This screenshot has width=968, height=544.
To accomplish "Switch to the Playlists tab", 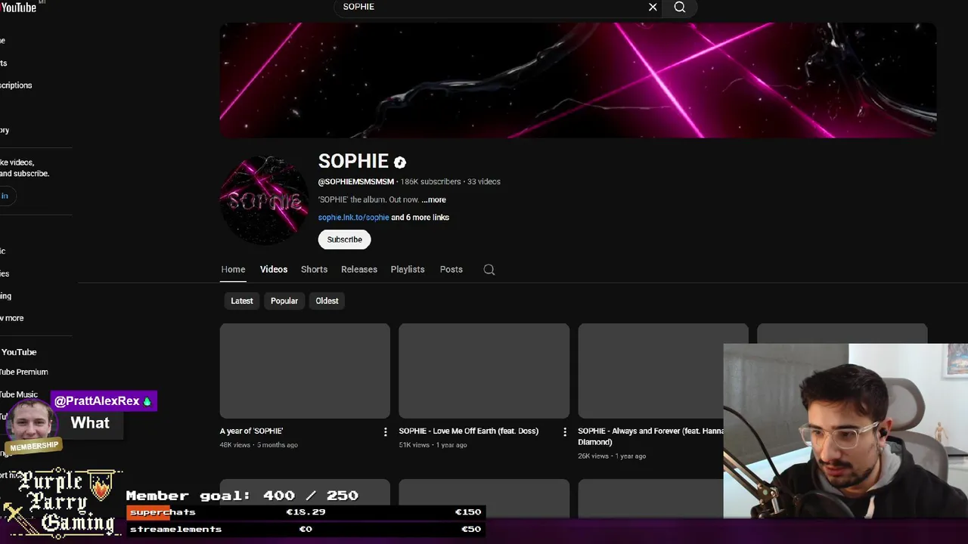I will [408, 269].
